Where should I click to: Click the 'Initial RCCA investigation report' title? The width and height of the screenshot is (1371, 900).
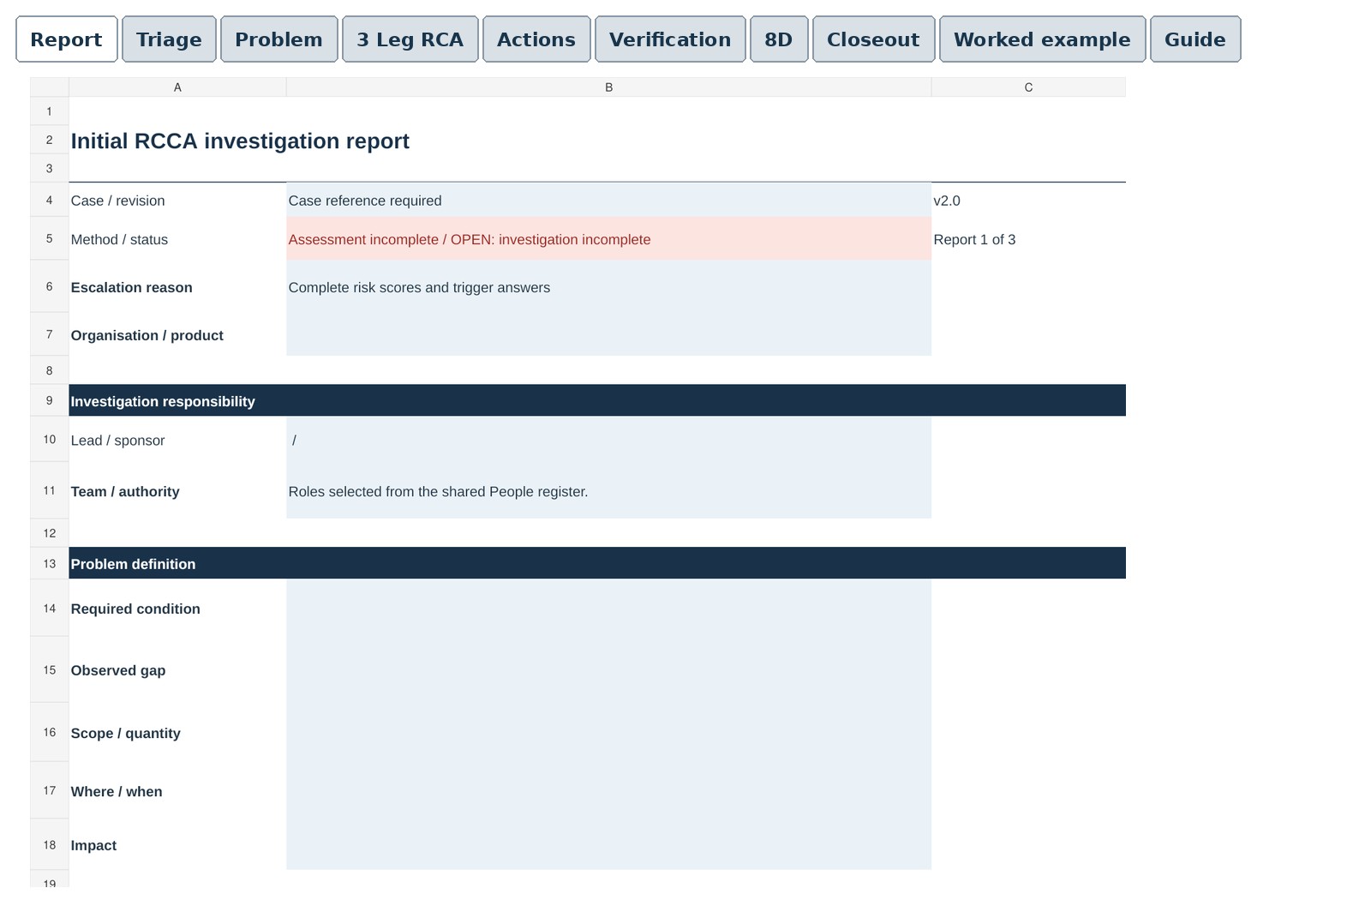click(x=240, y=141)
